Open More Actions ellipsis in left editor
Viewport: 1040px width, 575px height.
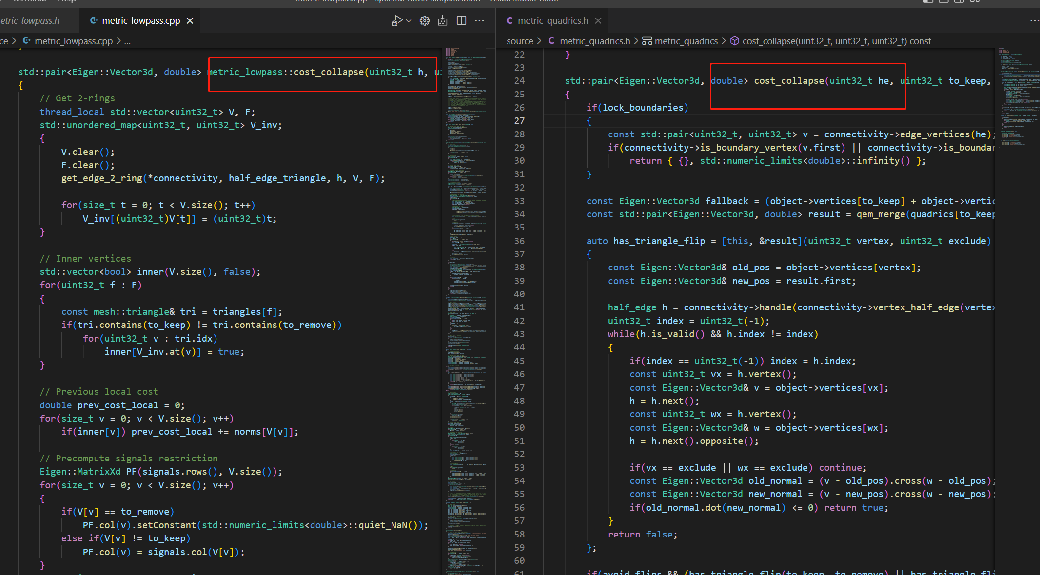click(x=480, y=20)
